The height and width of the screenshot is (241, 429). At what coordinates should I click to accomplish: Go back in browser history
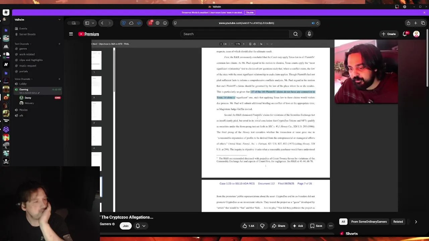[x=102, y=23]
